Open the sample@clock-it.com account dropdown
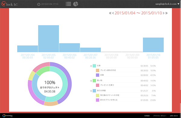 [x=167, y=4]
